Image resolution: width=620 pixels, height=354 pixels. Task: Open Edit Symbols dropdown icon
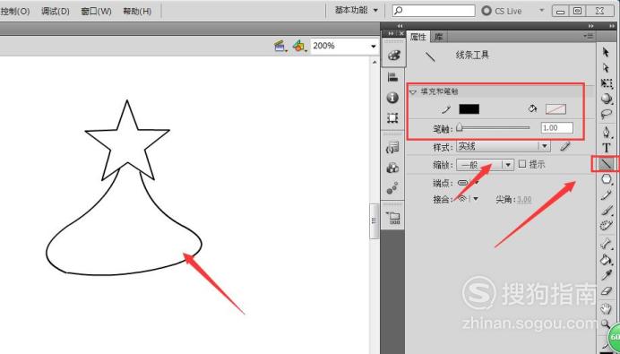tap(300, 47)
